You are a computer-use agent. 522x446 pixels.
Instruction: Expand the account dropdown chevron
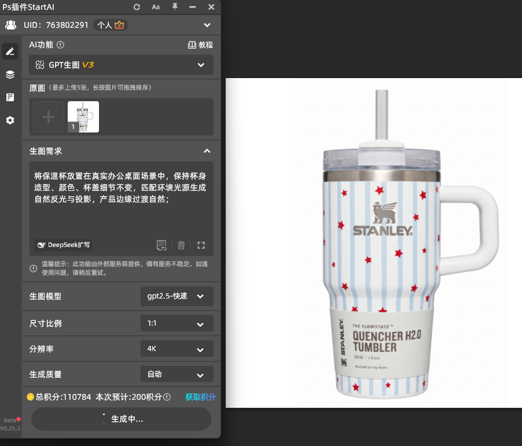207,25
